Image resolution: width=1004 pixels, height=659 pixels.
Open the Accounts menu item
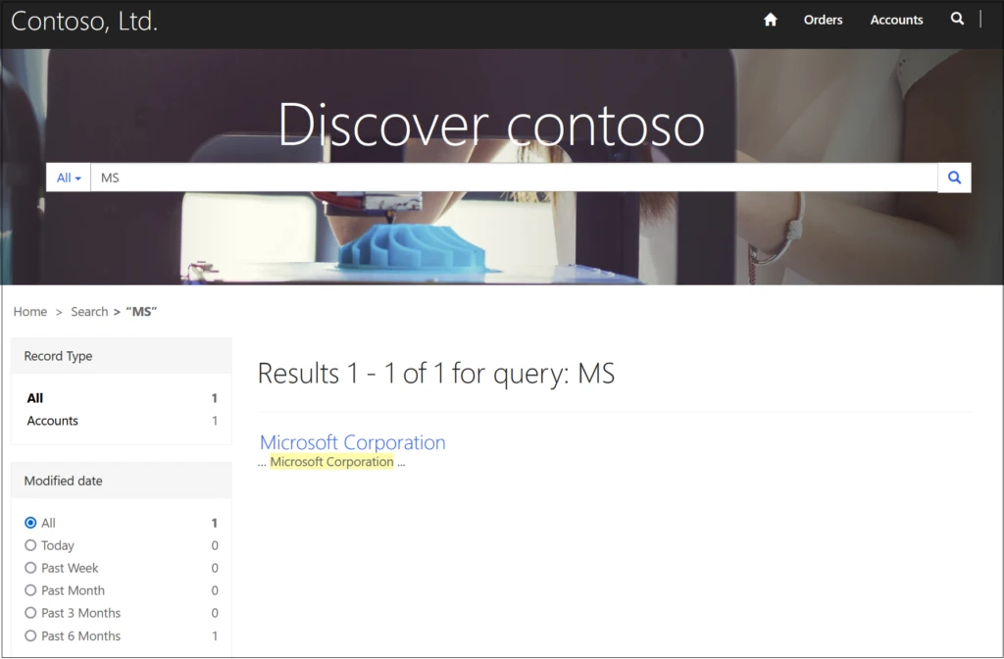click(x=896, y=20)
